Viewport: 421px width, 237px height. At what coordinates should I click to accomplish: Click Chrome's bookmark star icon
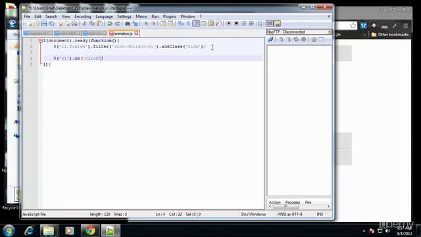(353, 26)
